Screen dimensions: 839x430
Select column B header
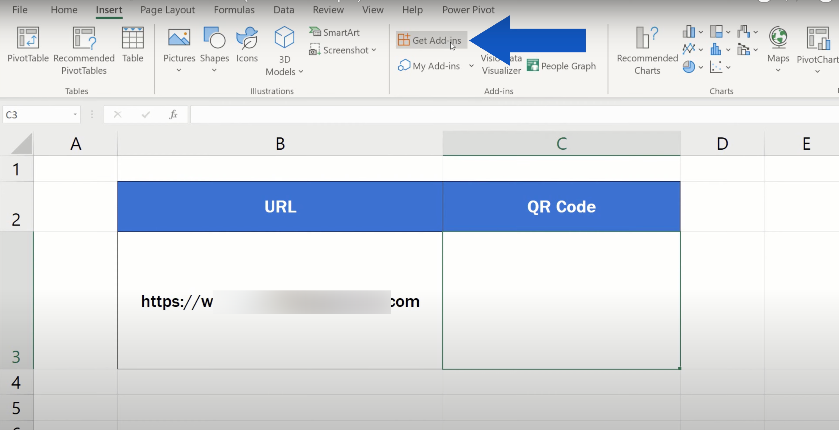pos(280,144)
